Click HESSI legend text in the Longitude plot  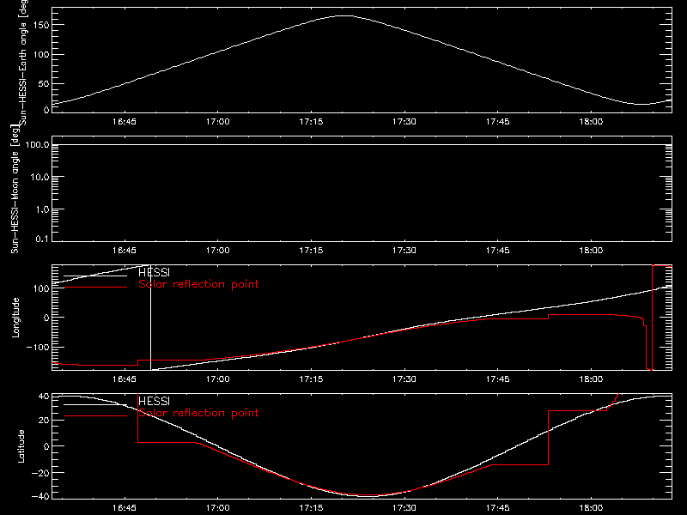(x=155, y=272)
